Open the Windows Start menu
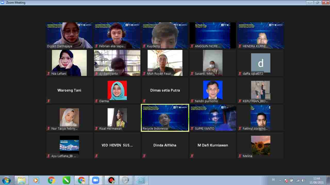This screenshot has height=185, width=330. point(6,180)
